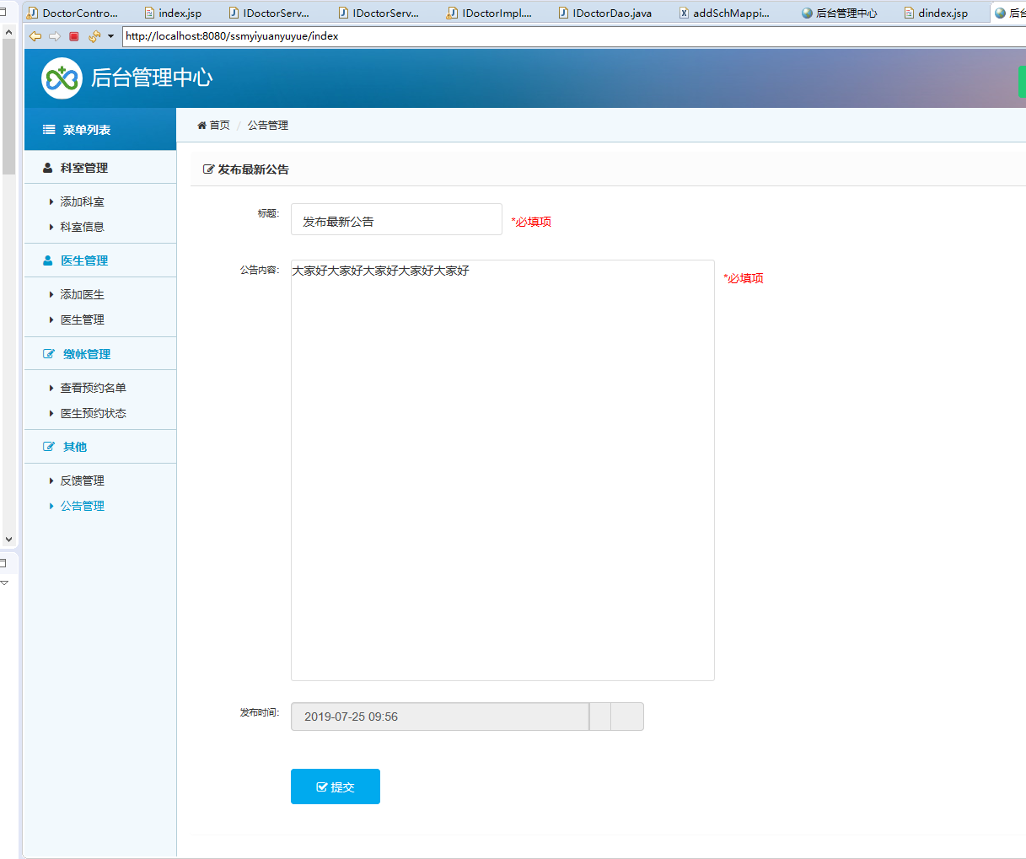Click the red stop icon in the toolbar

coord(74,36)
